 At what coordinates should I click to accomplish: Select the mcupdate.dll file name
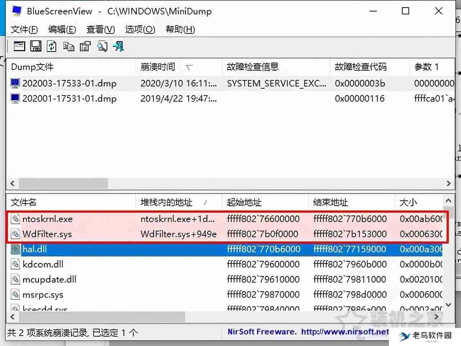(49, 279)
